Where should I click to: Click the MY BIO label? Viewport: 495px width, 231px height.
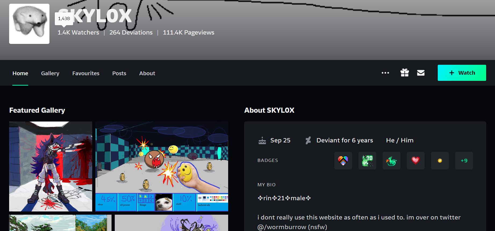267,185
